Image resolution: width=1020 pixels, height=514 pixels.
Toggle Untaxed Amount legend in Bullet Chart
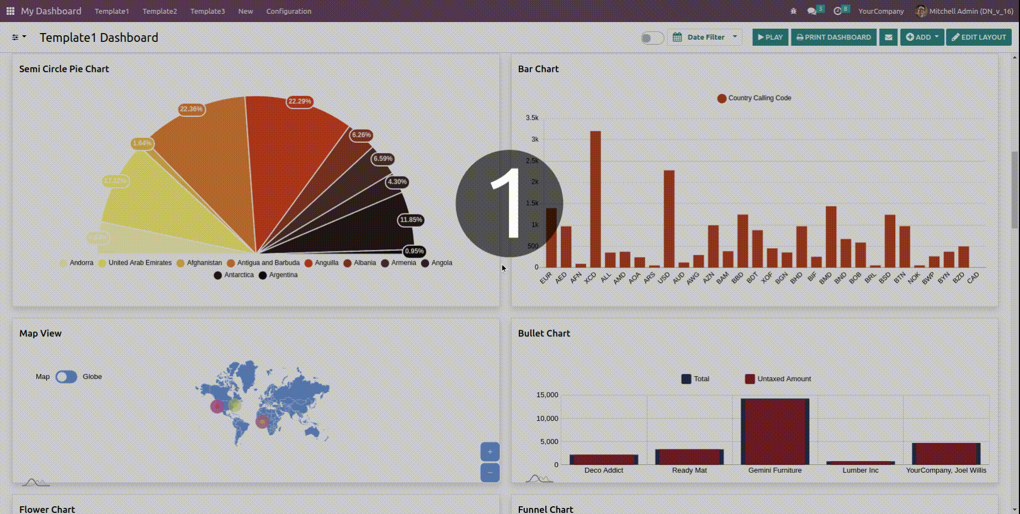coord(750,379)
